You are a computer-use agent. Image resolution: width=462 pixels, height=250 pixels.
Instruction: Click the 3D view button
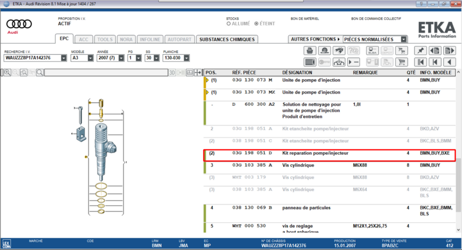tap(172, 72)
